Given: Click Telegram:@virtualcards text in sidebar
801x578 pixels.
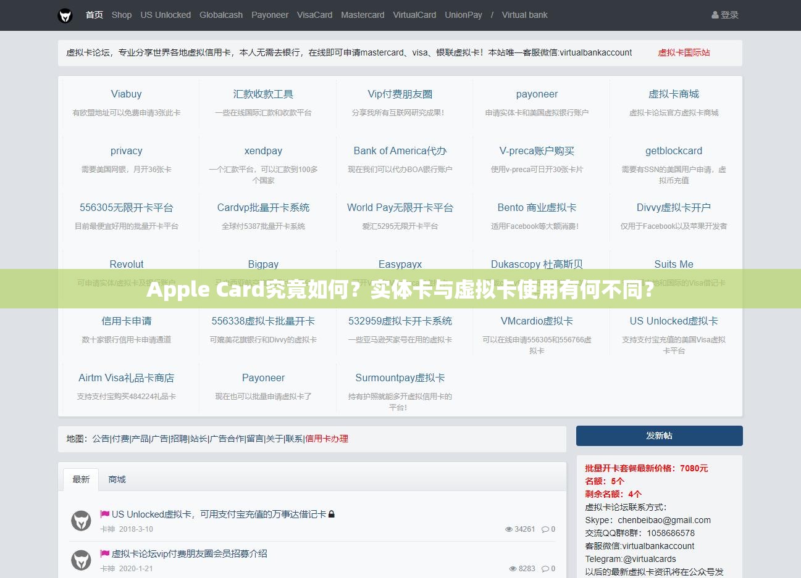Looking at the screenshot, I should click(x=631, y=559).
